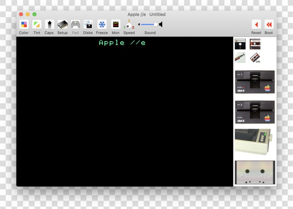Viewport: 293px width, 209px height.
Task: Select the Apple II tape thumbnail
Action: [x=255, y=44]
